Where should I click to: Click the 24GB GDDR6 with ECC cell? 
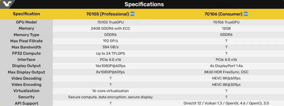click(x=110, y=28)
